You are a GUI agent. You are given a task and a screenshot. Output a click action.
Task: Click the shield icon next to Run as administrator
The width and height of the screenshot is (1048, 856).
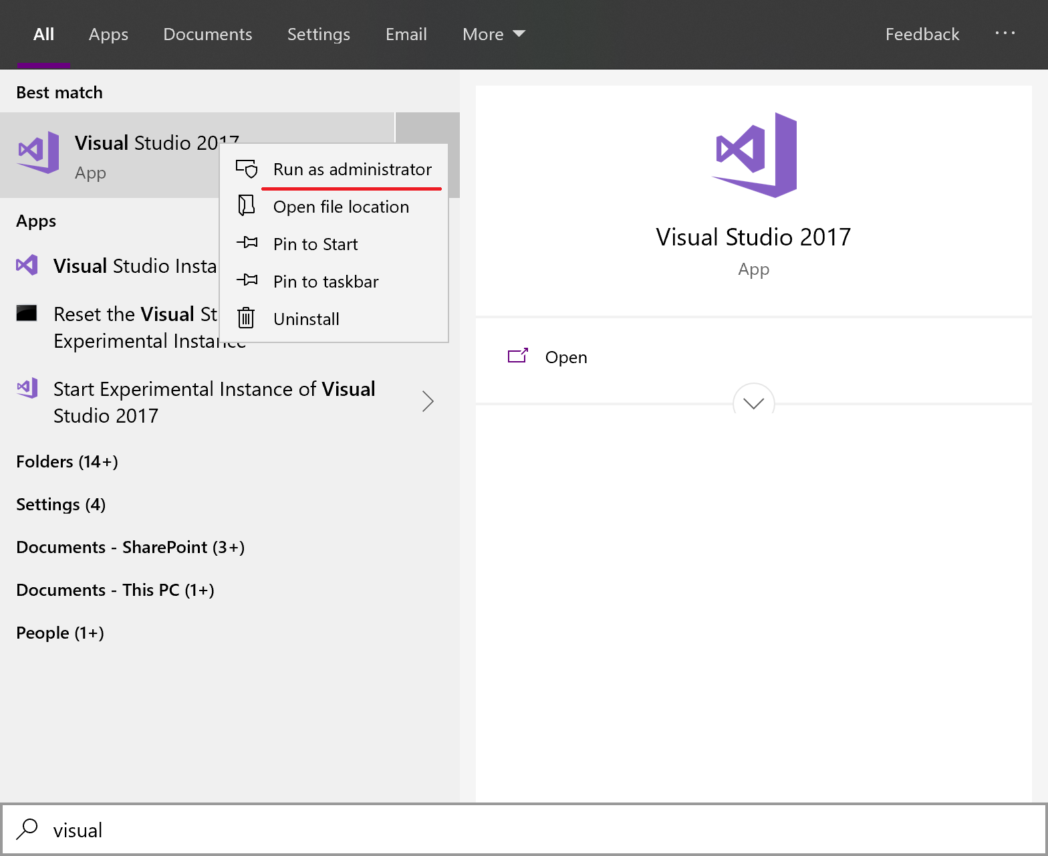[x=247, y=169]
